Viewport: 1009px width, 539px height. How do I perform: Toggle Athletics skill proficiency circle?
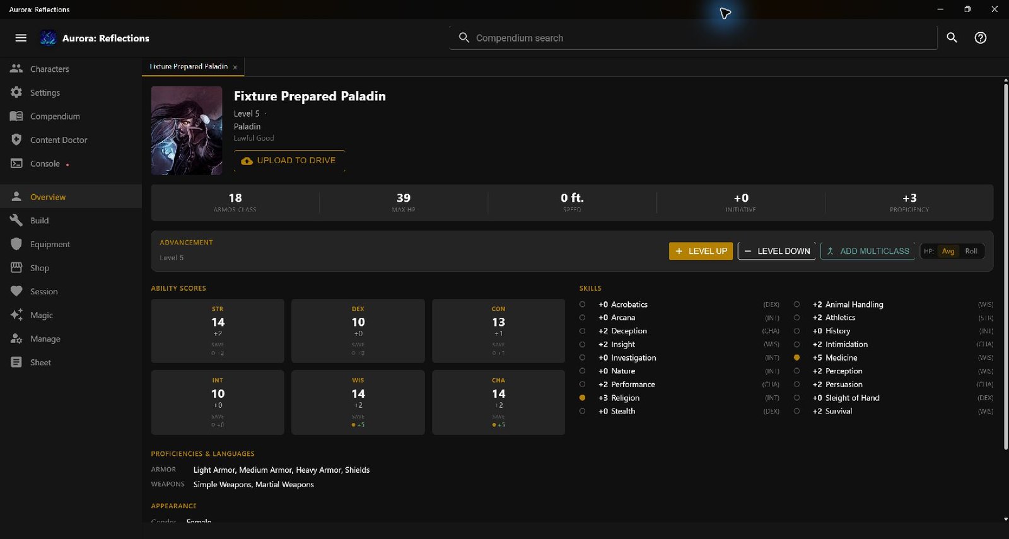[796, 318]
